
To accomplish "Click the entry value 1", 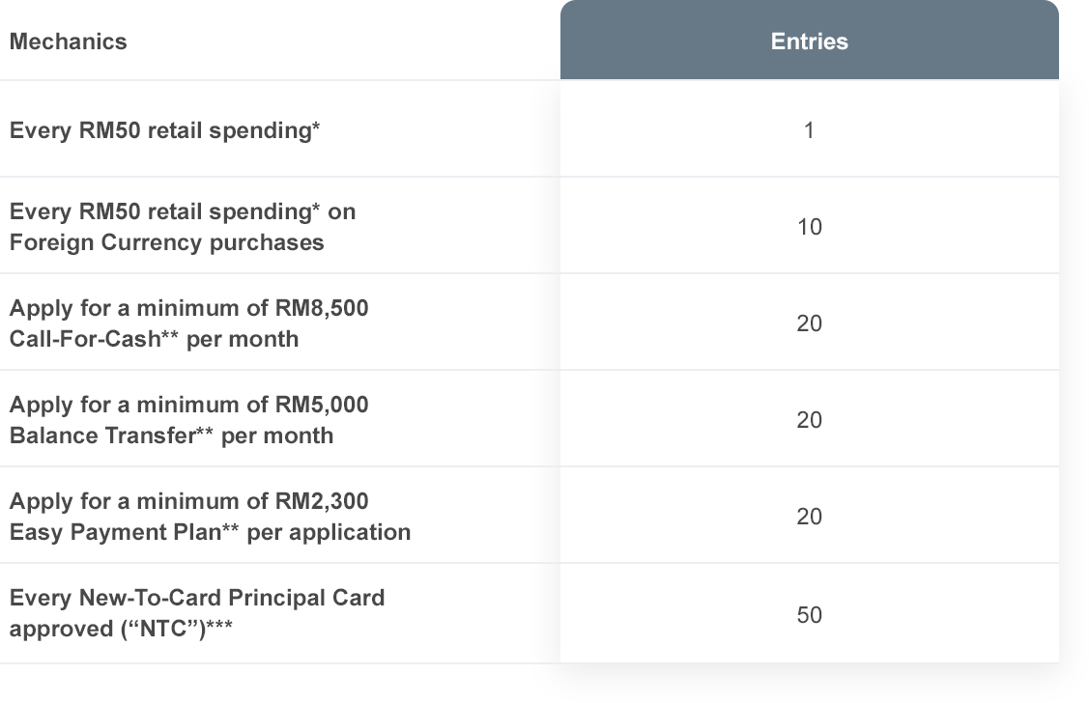I will [809, 129].
